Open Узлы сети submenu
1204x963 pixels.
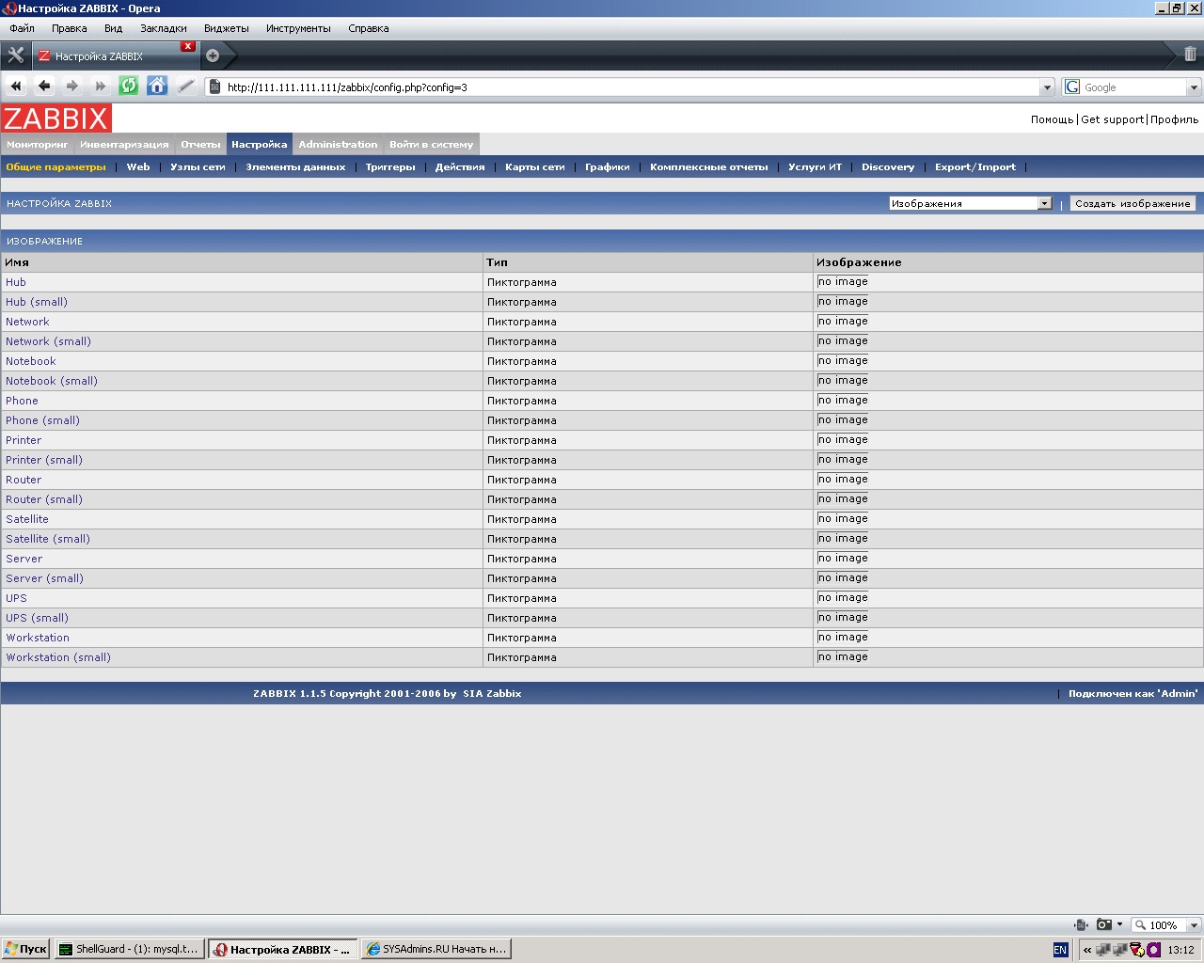coord(198,167)
